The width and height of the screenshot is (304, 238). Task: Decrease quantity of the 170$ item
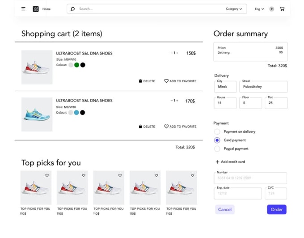(172, 101)
